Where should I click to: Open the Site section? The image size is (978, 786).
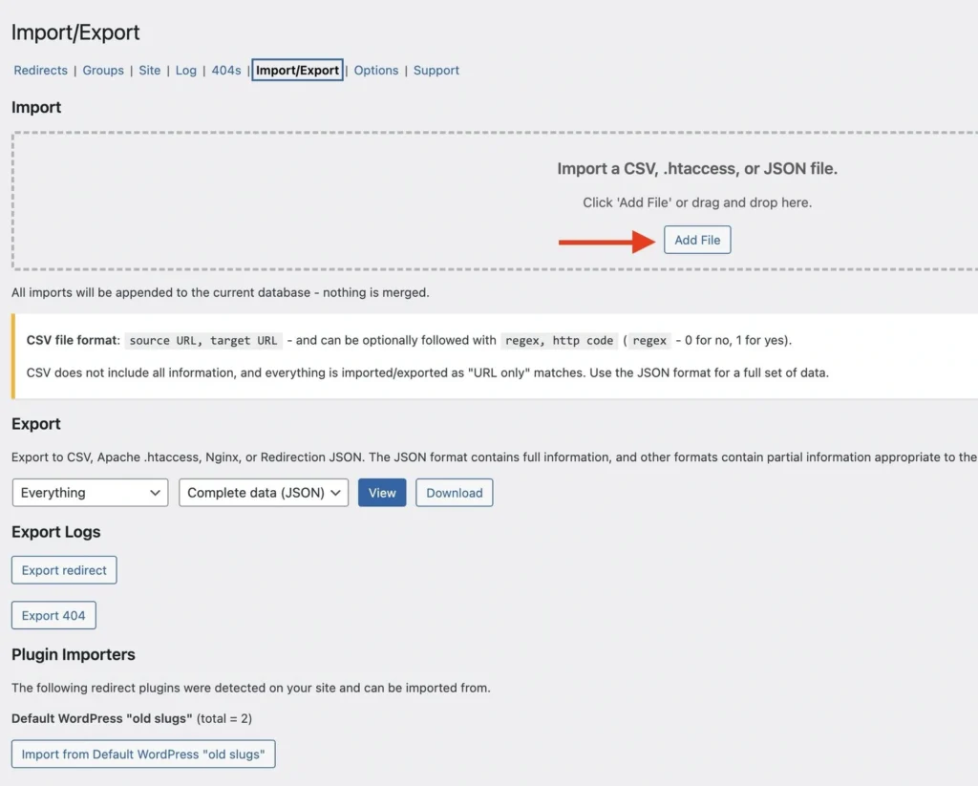tap(149, 70)
